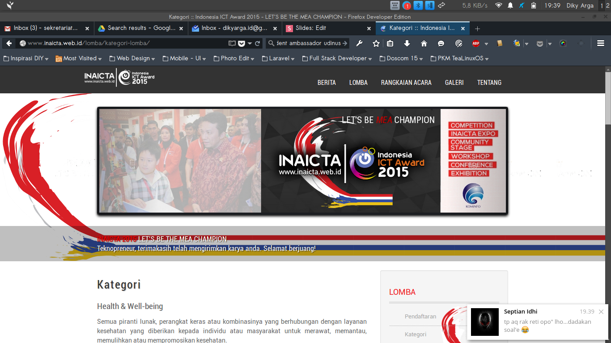Click the Pocket save icon in address bar

[242, 43]
